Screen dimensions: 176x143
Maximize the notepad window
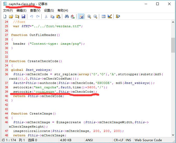[158, 4]
